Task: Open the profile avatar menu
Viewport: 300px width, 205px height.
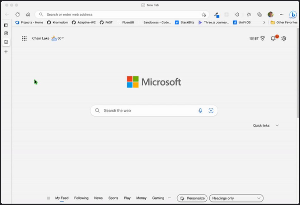Action: (271, 14)
